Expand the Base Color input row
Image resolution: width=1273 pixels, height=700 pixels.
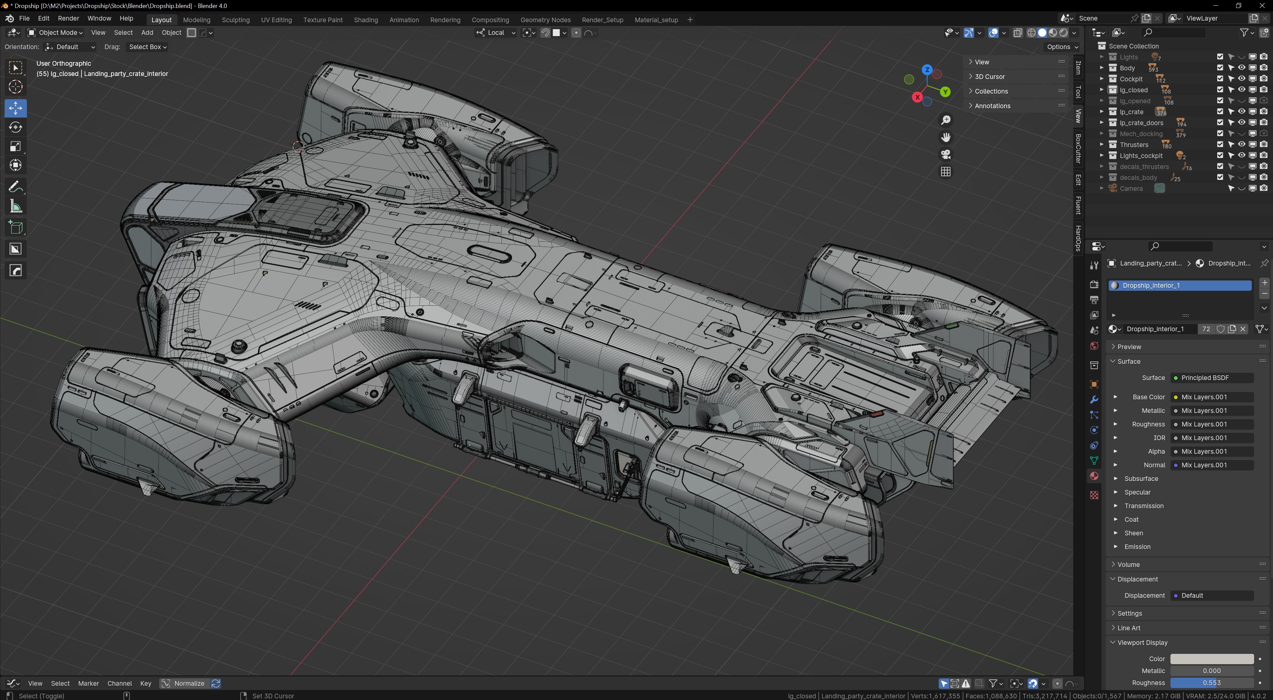click(1115, 397)
